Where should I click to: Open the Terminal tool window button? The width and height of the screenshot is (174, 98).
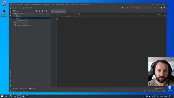tap(33, 89)
